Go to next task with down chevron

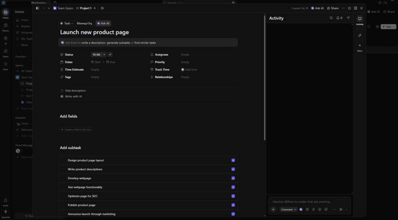(49, 8)
